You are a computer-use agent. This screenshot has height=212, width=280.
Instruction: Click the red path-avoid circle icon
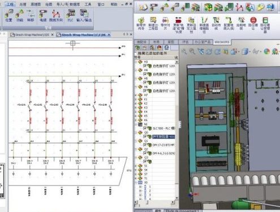point(253,23)
